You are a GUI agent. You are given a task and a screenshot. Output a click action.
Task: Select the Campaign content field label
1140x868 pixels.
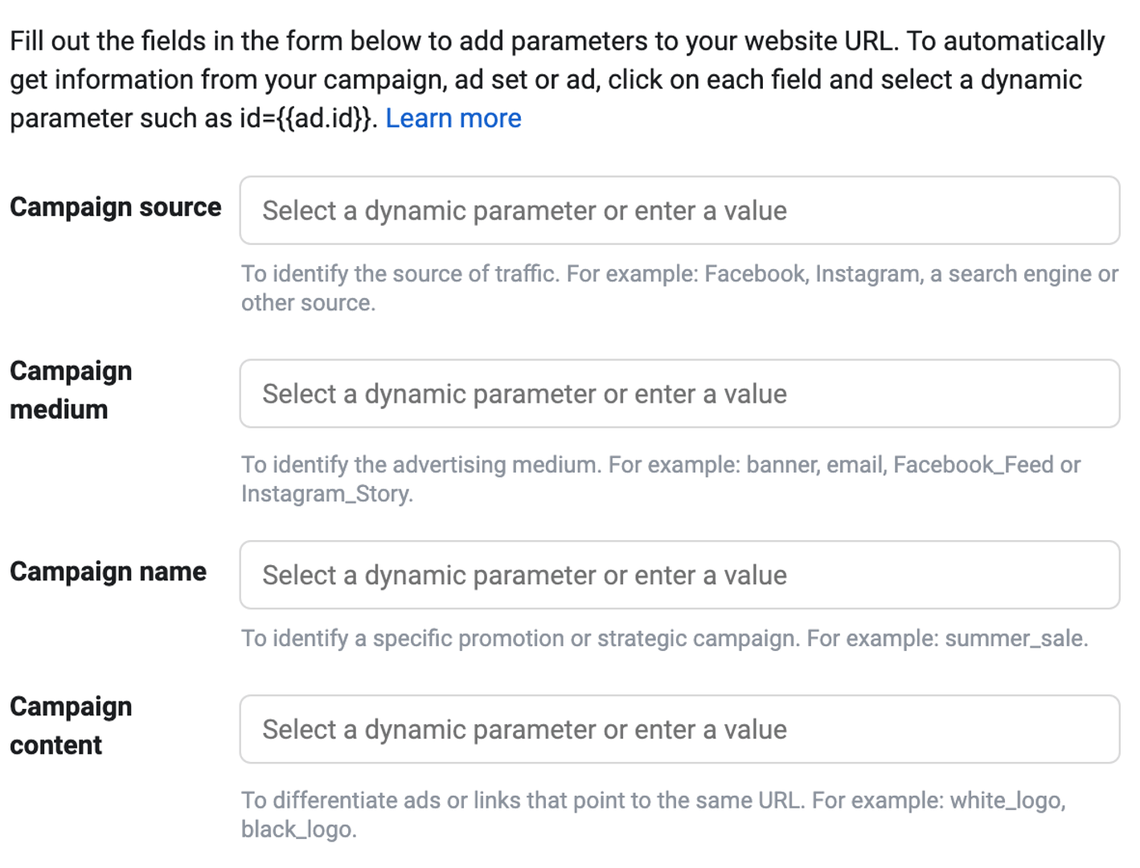coord(71,725)
